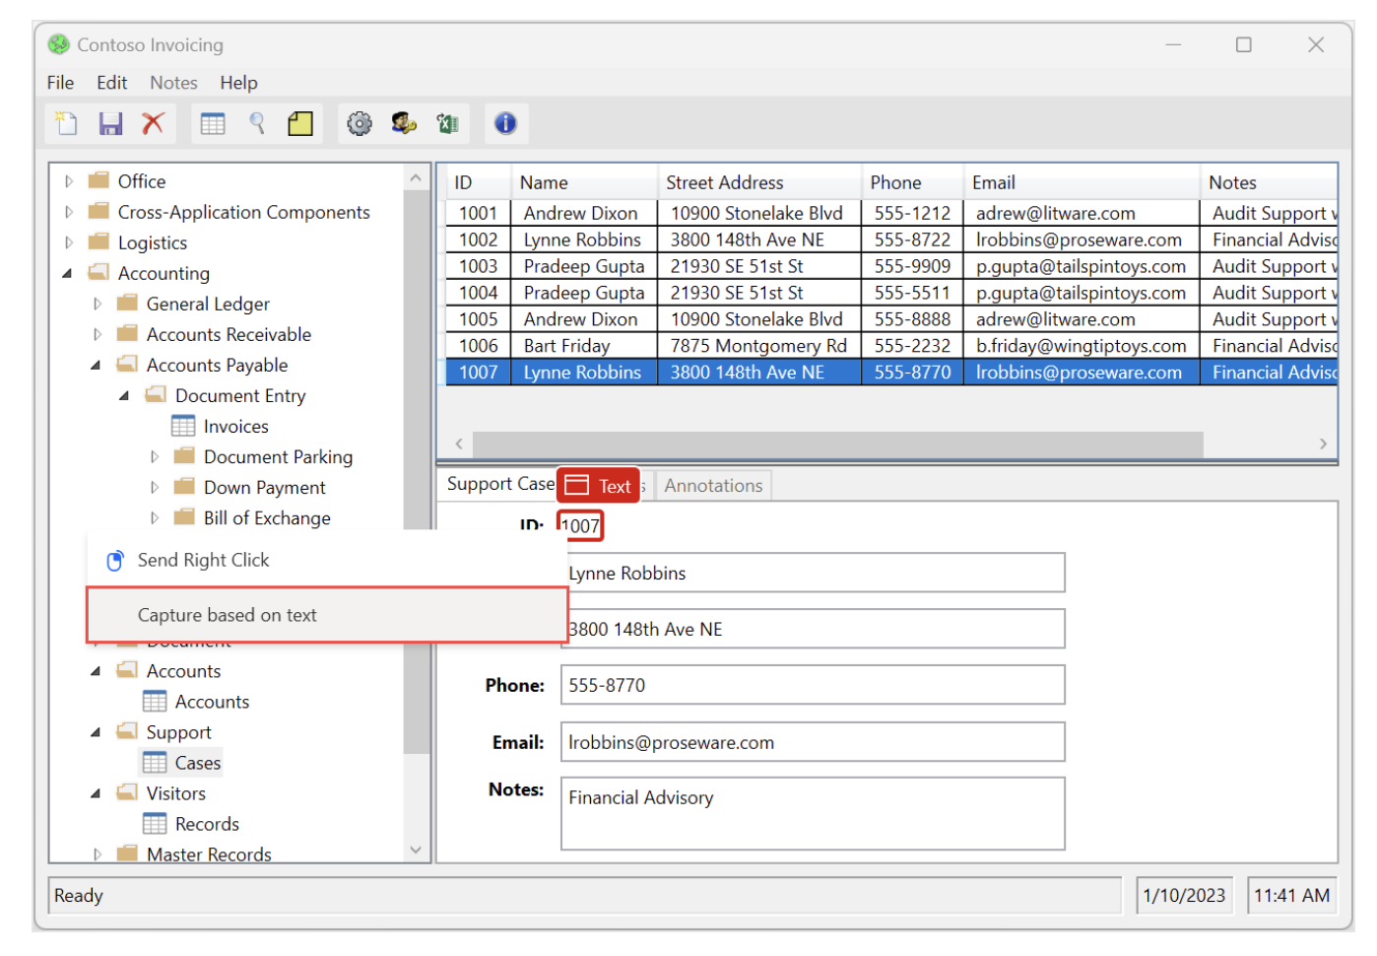Viewport: 1377px width, 956px height.
Task: Choose Send Right Click from context menu
Action: click(327, 560)
